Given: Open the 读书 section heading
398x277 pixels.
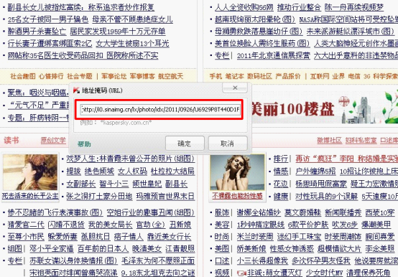Looking at the screenshot, I should point(11,140).
